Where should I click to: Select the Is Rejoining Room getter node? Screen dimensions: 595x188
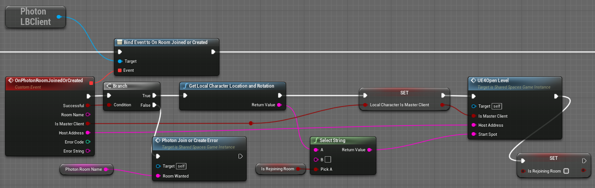pos(277,169)
